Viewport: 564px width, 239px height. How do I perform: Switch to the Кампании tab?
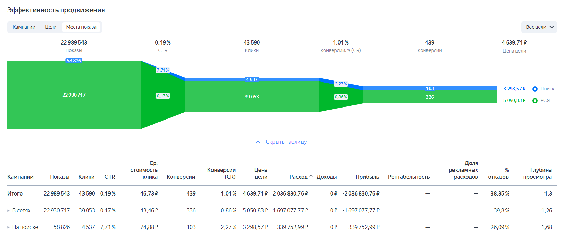pos(24,27)
